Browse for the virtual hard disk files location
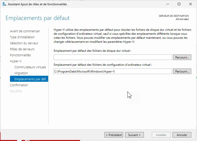Screen dimensions: 197x141 [x=182, y=57]
